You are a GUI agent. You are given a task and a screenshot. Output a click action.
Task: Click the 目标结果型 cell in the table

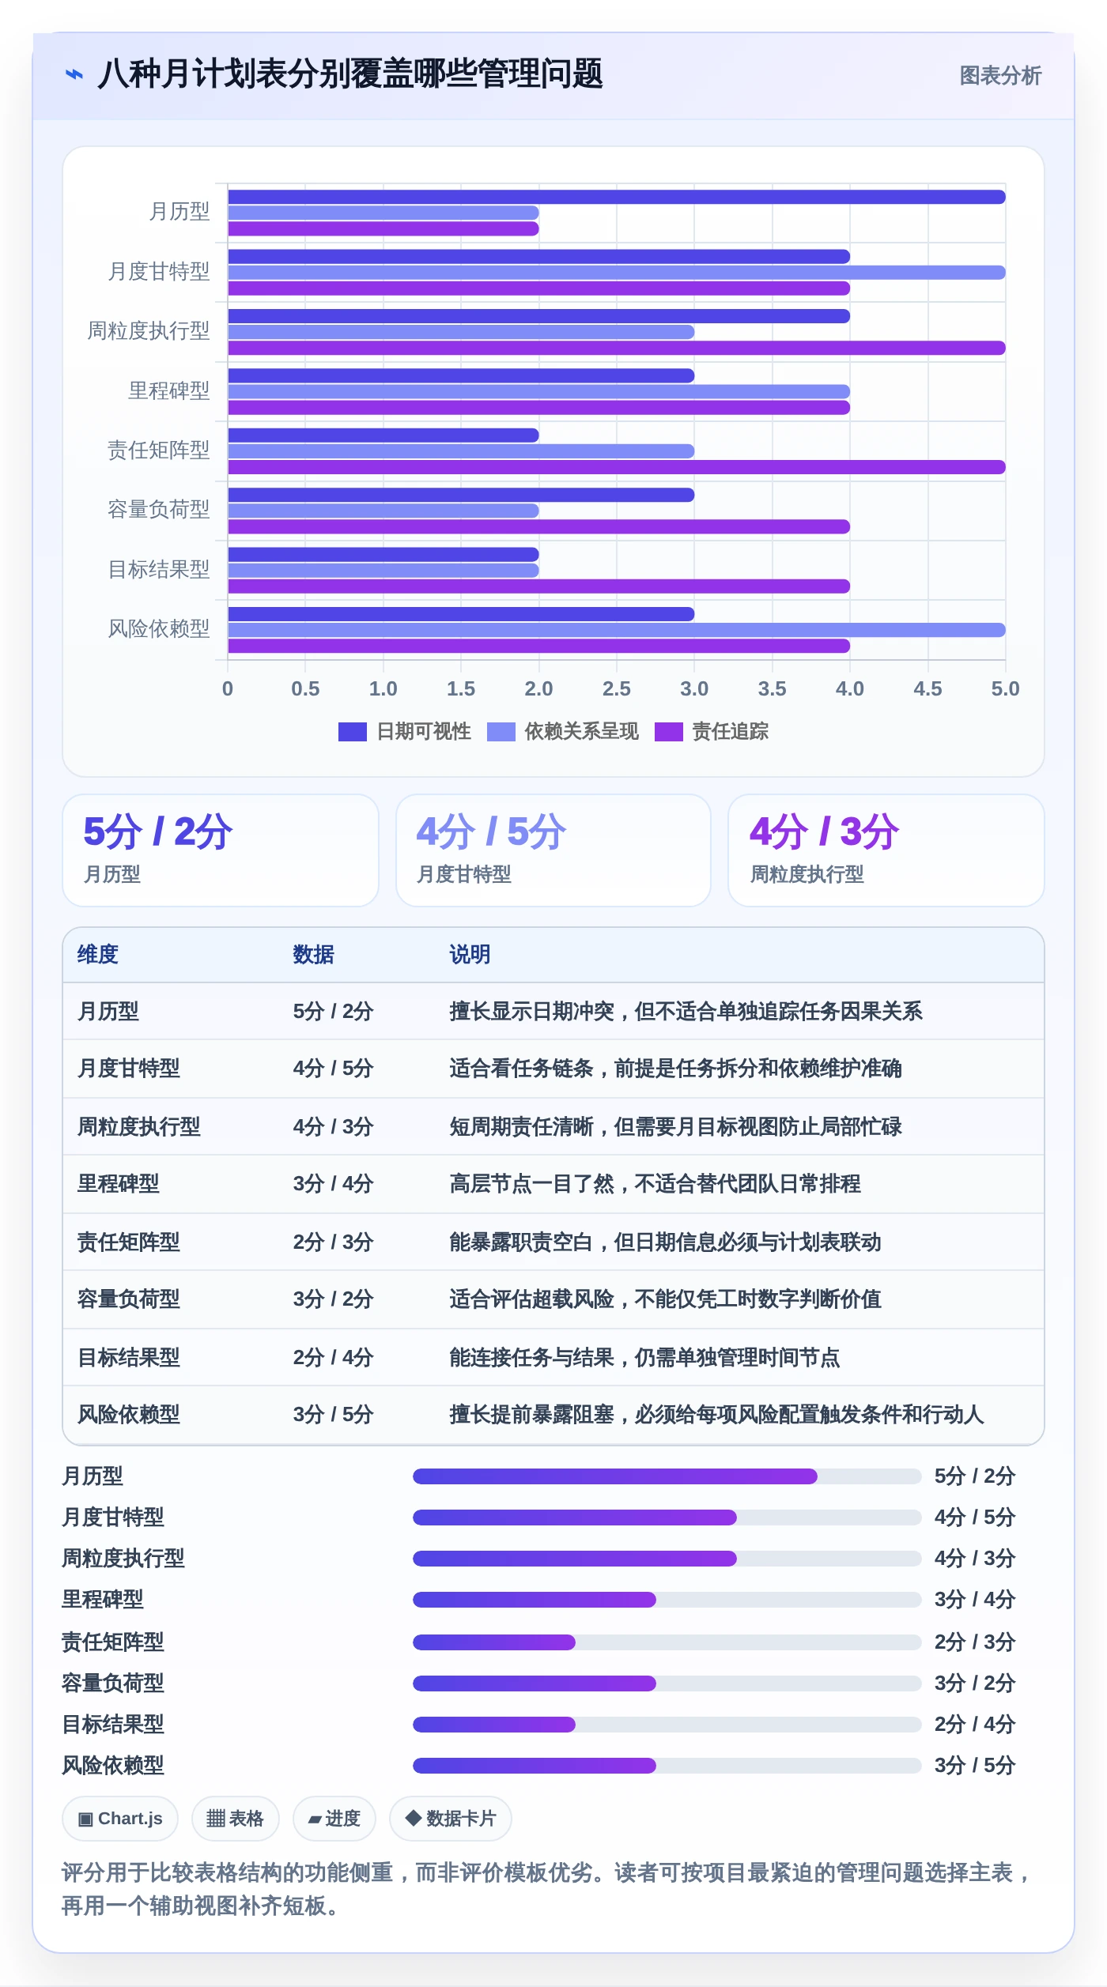coord(129,1357)
